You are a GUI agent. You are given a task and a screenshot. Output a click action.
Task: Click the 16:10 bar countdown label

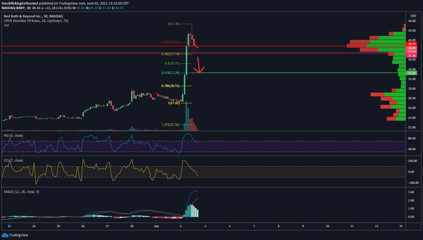coord(411,52)
